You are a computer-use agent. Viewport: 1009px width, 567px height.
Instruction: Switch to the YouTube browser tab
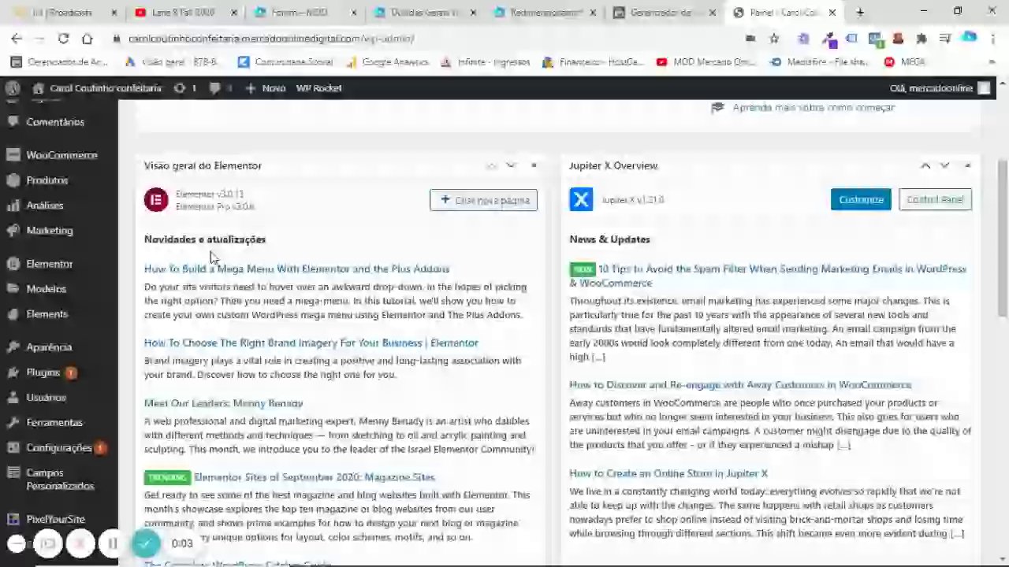[x=184, y=13]
